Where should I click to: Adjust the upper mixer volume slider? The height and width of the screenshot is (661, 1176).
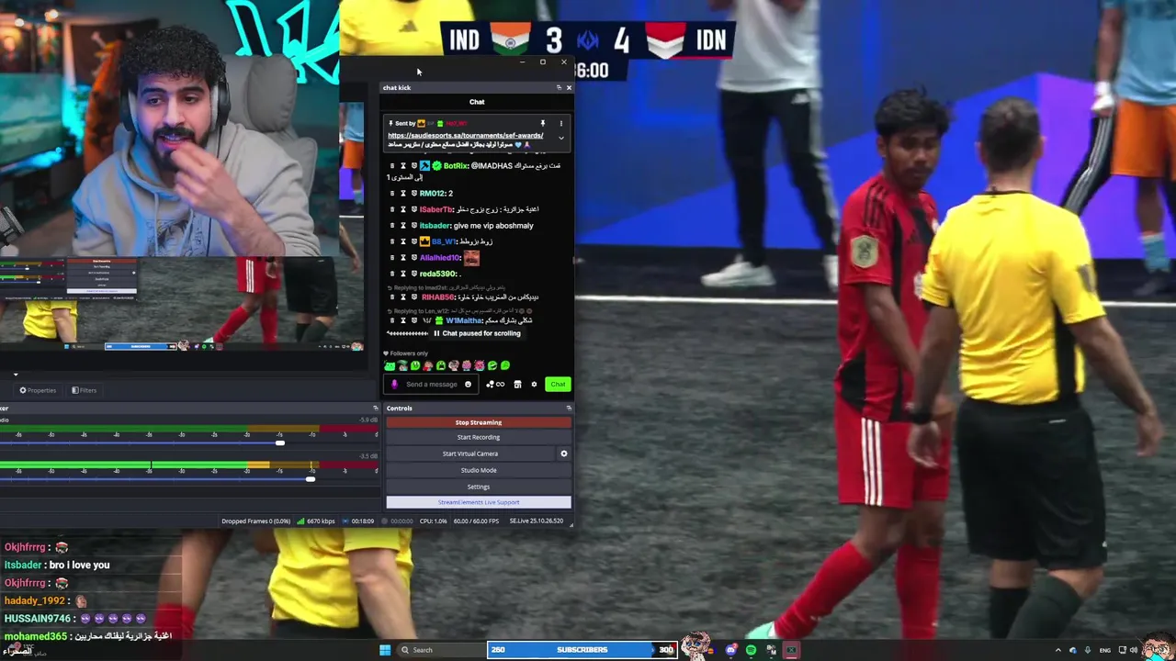[x=280, y=443]
